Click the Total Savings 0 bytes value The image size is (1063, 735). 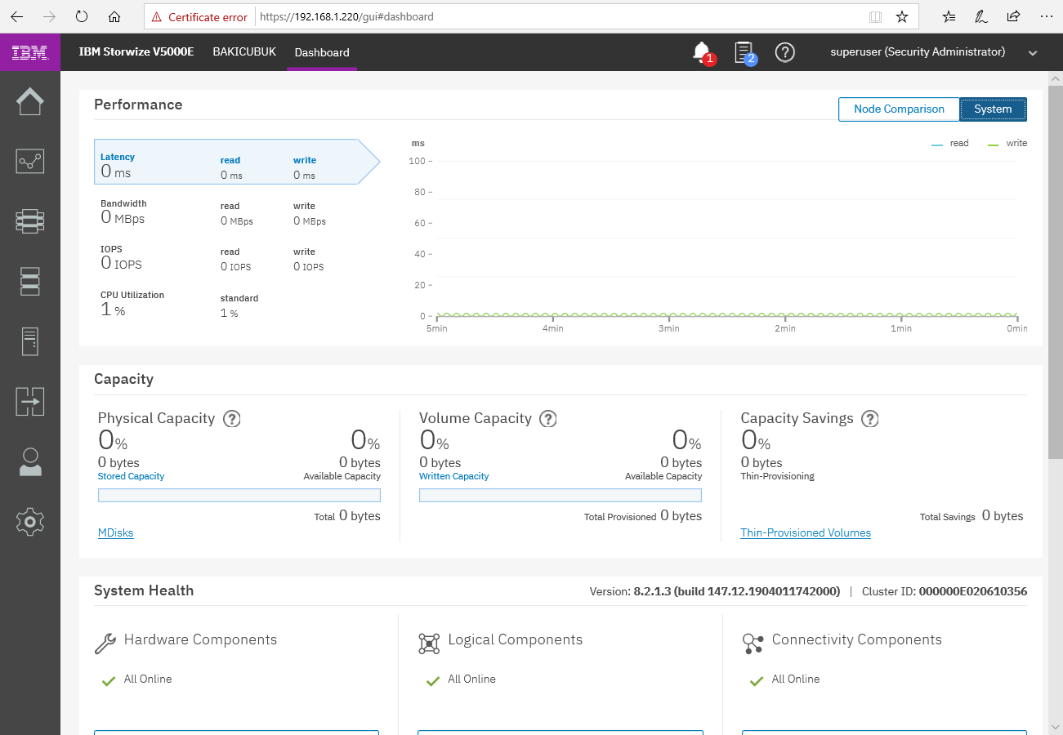pos(1003,515)
